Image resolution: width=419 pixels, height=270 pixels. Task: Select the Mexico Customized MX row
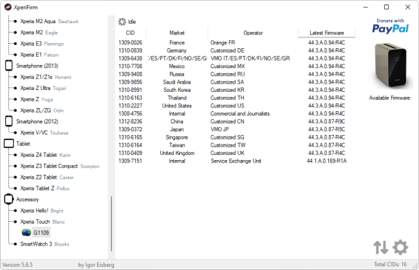pos(236,66)
